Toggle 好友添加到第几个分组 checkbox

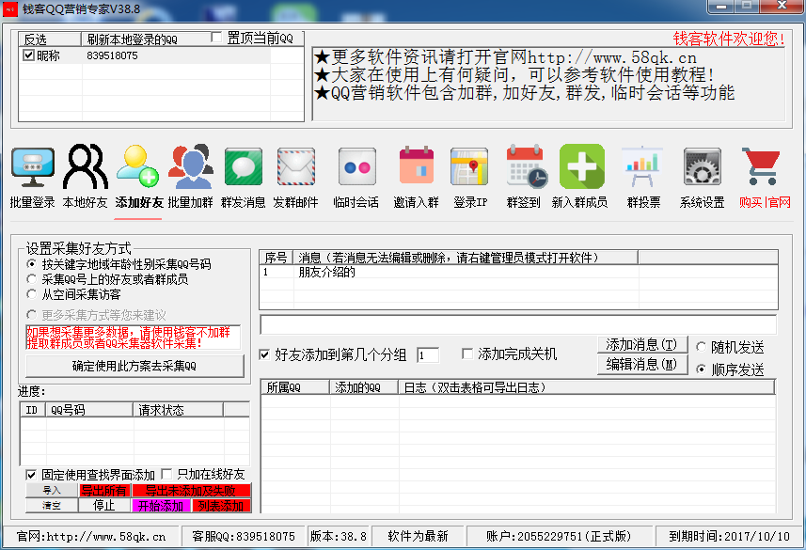[264, 354]
